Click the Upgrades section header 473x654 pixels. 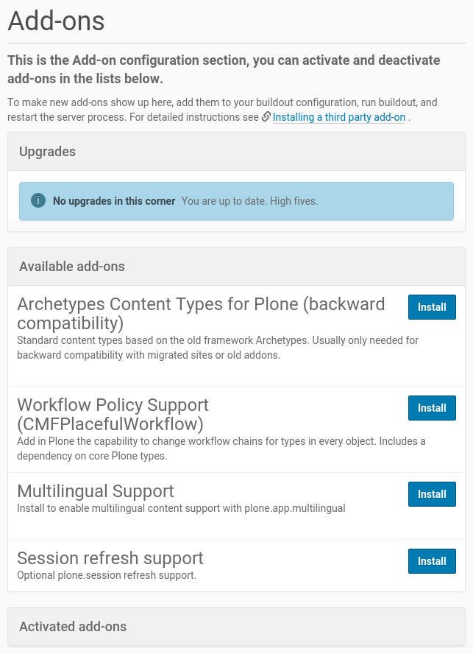click(x=47, y=152)
